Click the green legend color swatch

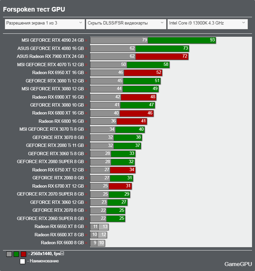(16, 254)
